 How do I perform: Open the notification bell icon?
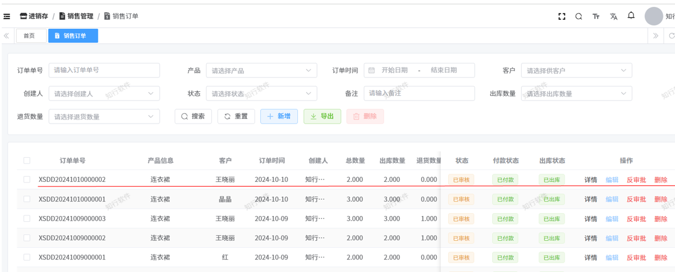click(631, 16)
